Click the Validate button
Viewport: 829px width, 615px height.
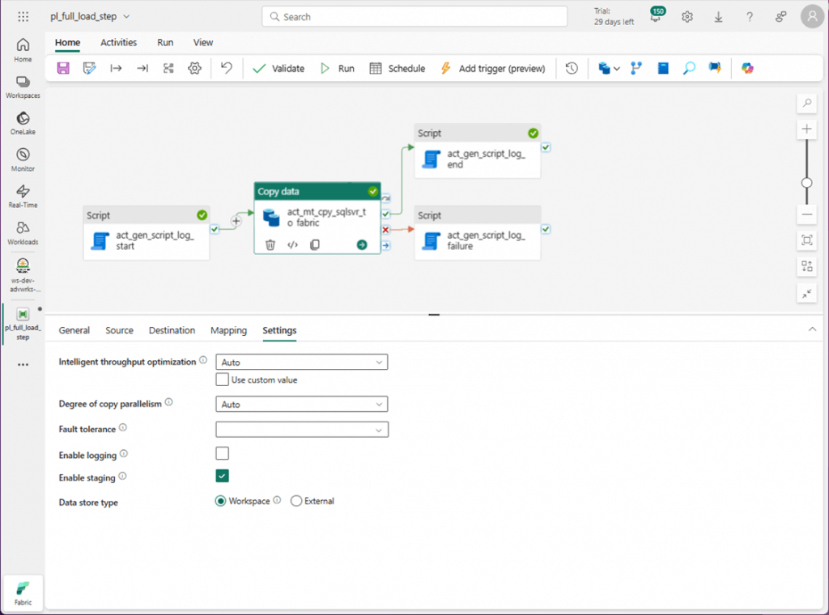[278, 68]
